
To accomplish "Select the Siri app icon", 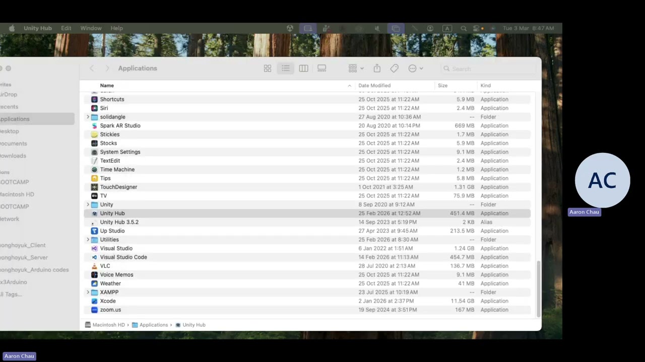I will point(94,108).
